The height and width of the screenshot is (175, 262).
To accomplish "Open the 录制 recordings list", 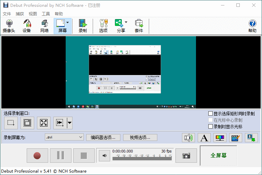I will 83,26.
